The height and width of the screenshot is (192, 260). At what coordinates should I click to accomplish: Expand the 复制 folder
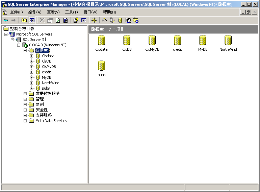[x=25, y=104]
